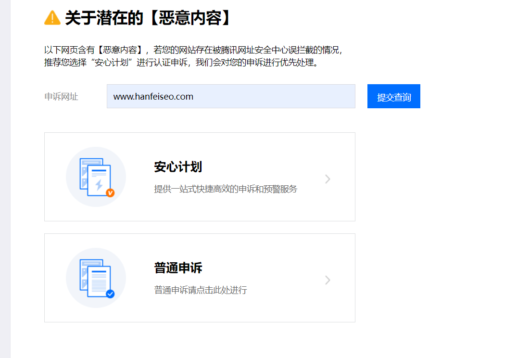Image resolution: width=517 pixels, height=358 pixels.
Task: Click the paragraph line starting 以下网页含有【恶意内容】
Action: tap(194, 50)
